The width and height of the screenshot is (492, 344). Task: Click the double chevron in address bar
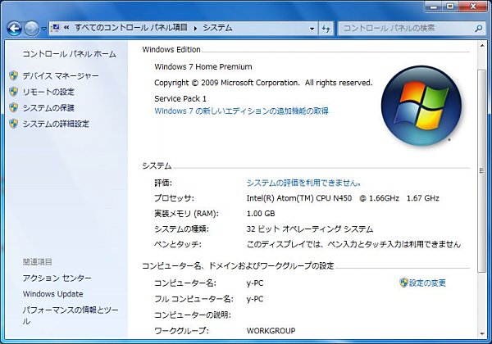tap(66, 28)
